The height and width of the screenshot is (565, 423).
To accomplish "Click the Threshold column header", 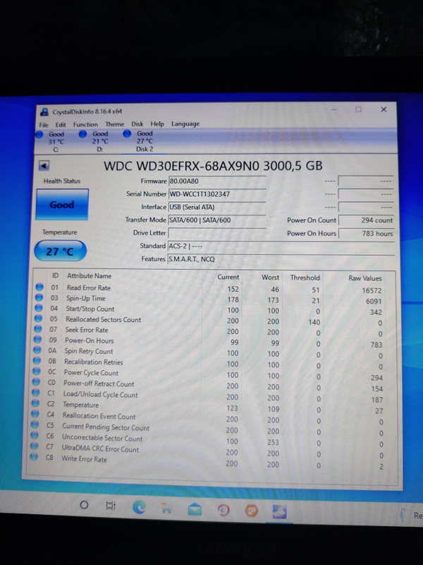I will 305,278.
